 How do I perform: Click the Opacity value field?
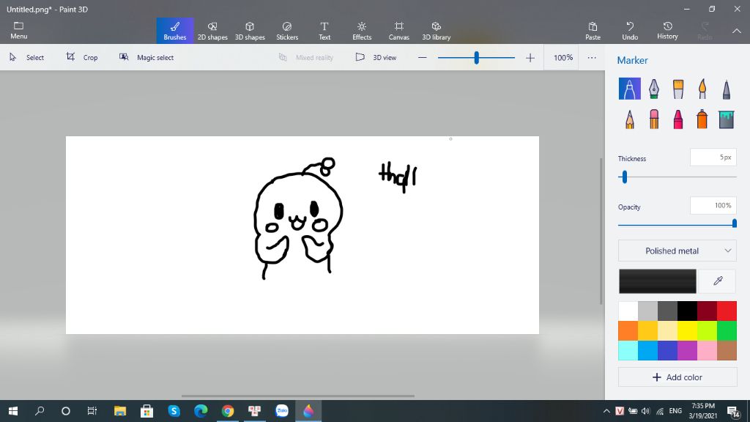713,206
